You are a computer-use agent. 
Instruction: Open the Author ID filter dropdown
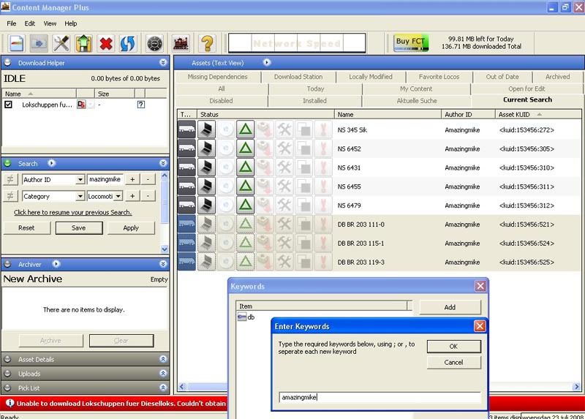pos(80,180)
